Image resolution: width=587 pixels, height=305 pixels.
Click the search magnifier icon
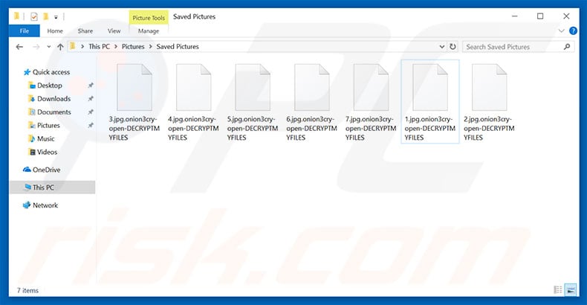point(567,47)
